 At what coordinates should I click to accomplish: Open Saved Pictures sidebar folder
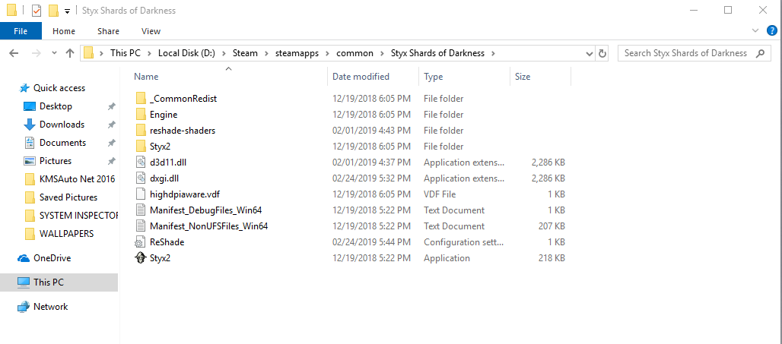pos(70,197)
